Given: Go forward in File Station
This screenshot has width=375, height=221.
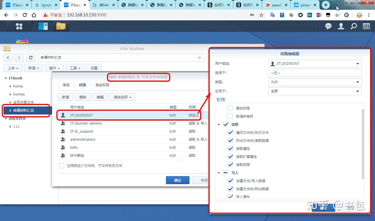Looking at the screenshot, I should 19,58.
